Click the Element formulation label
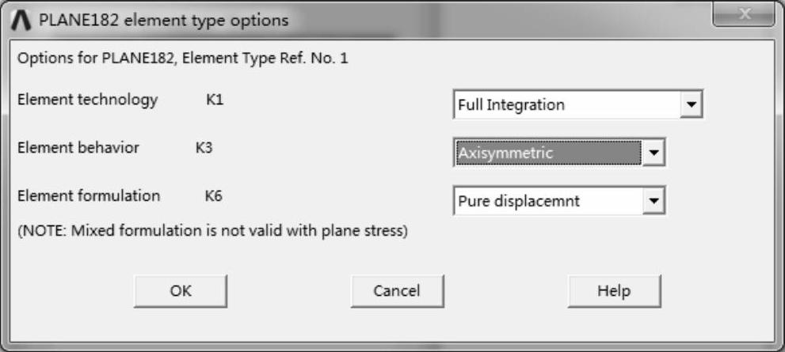 click(x=89, y=195)
